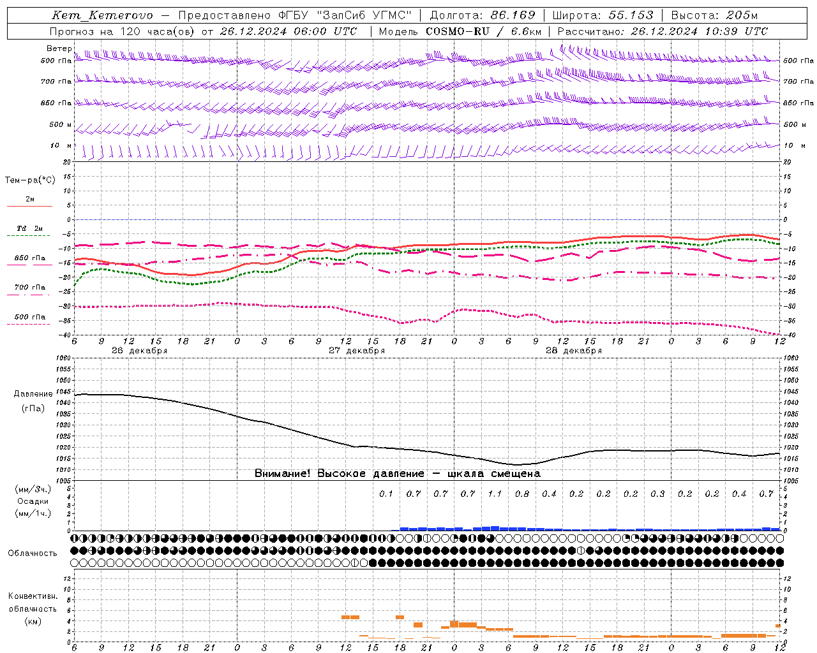The image size is (817, 653).
Task: Click the "500 м" wind level label on the left
Action: (x=61, y=125)
